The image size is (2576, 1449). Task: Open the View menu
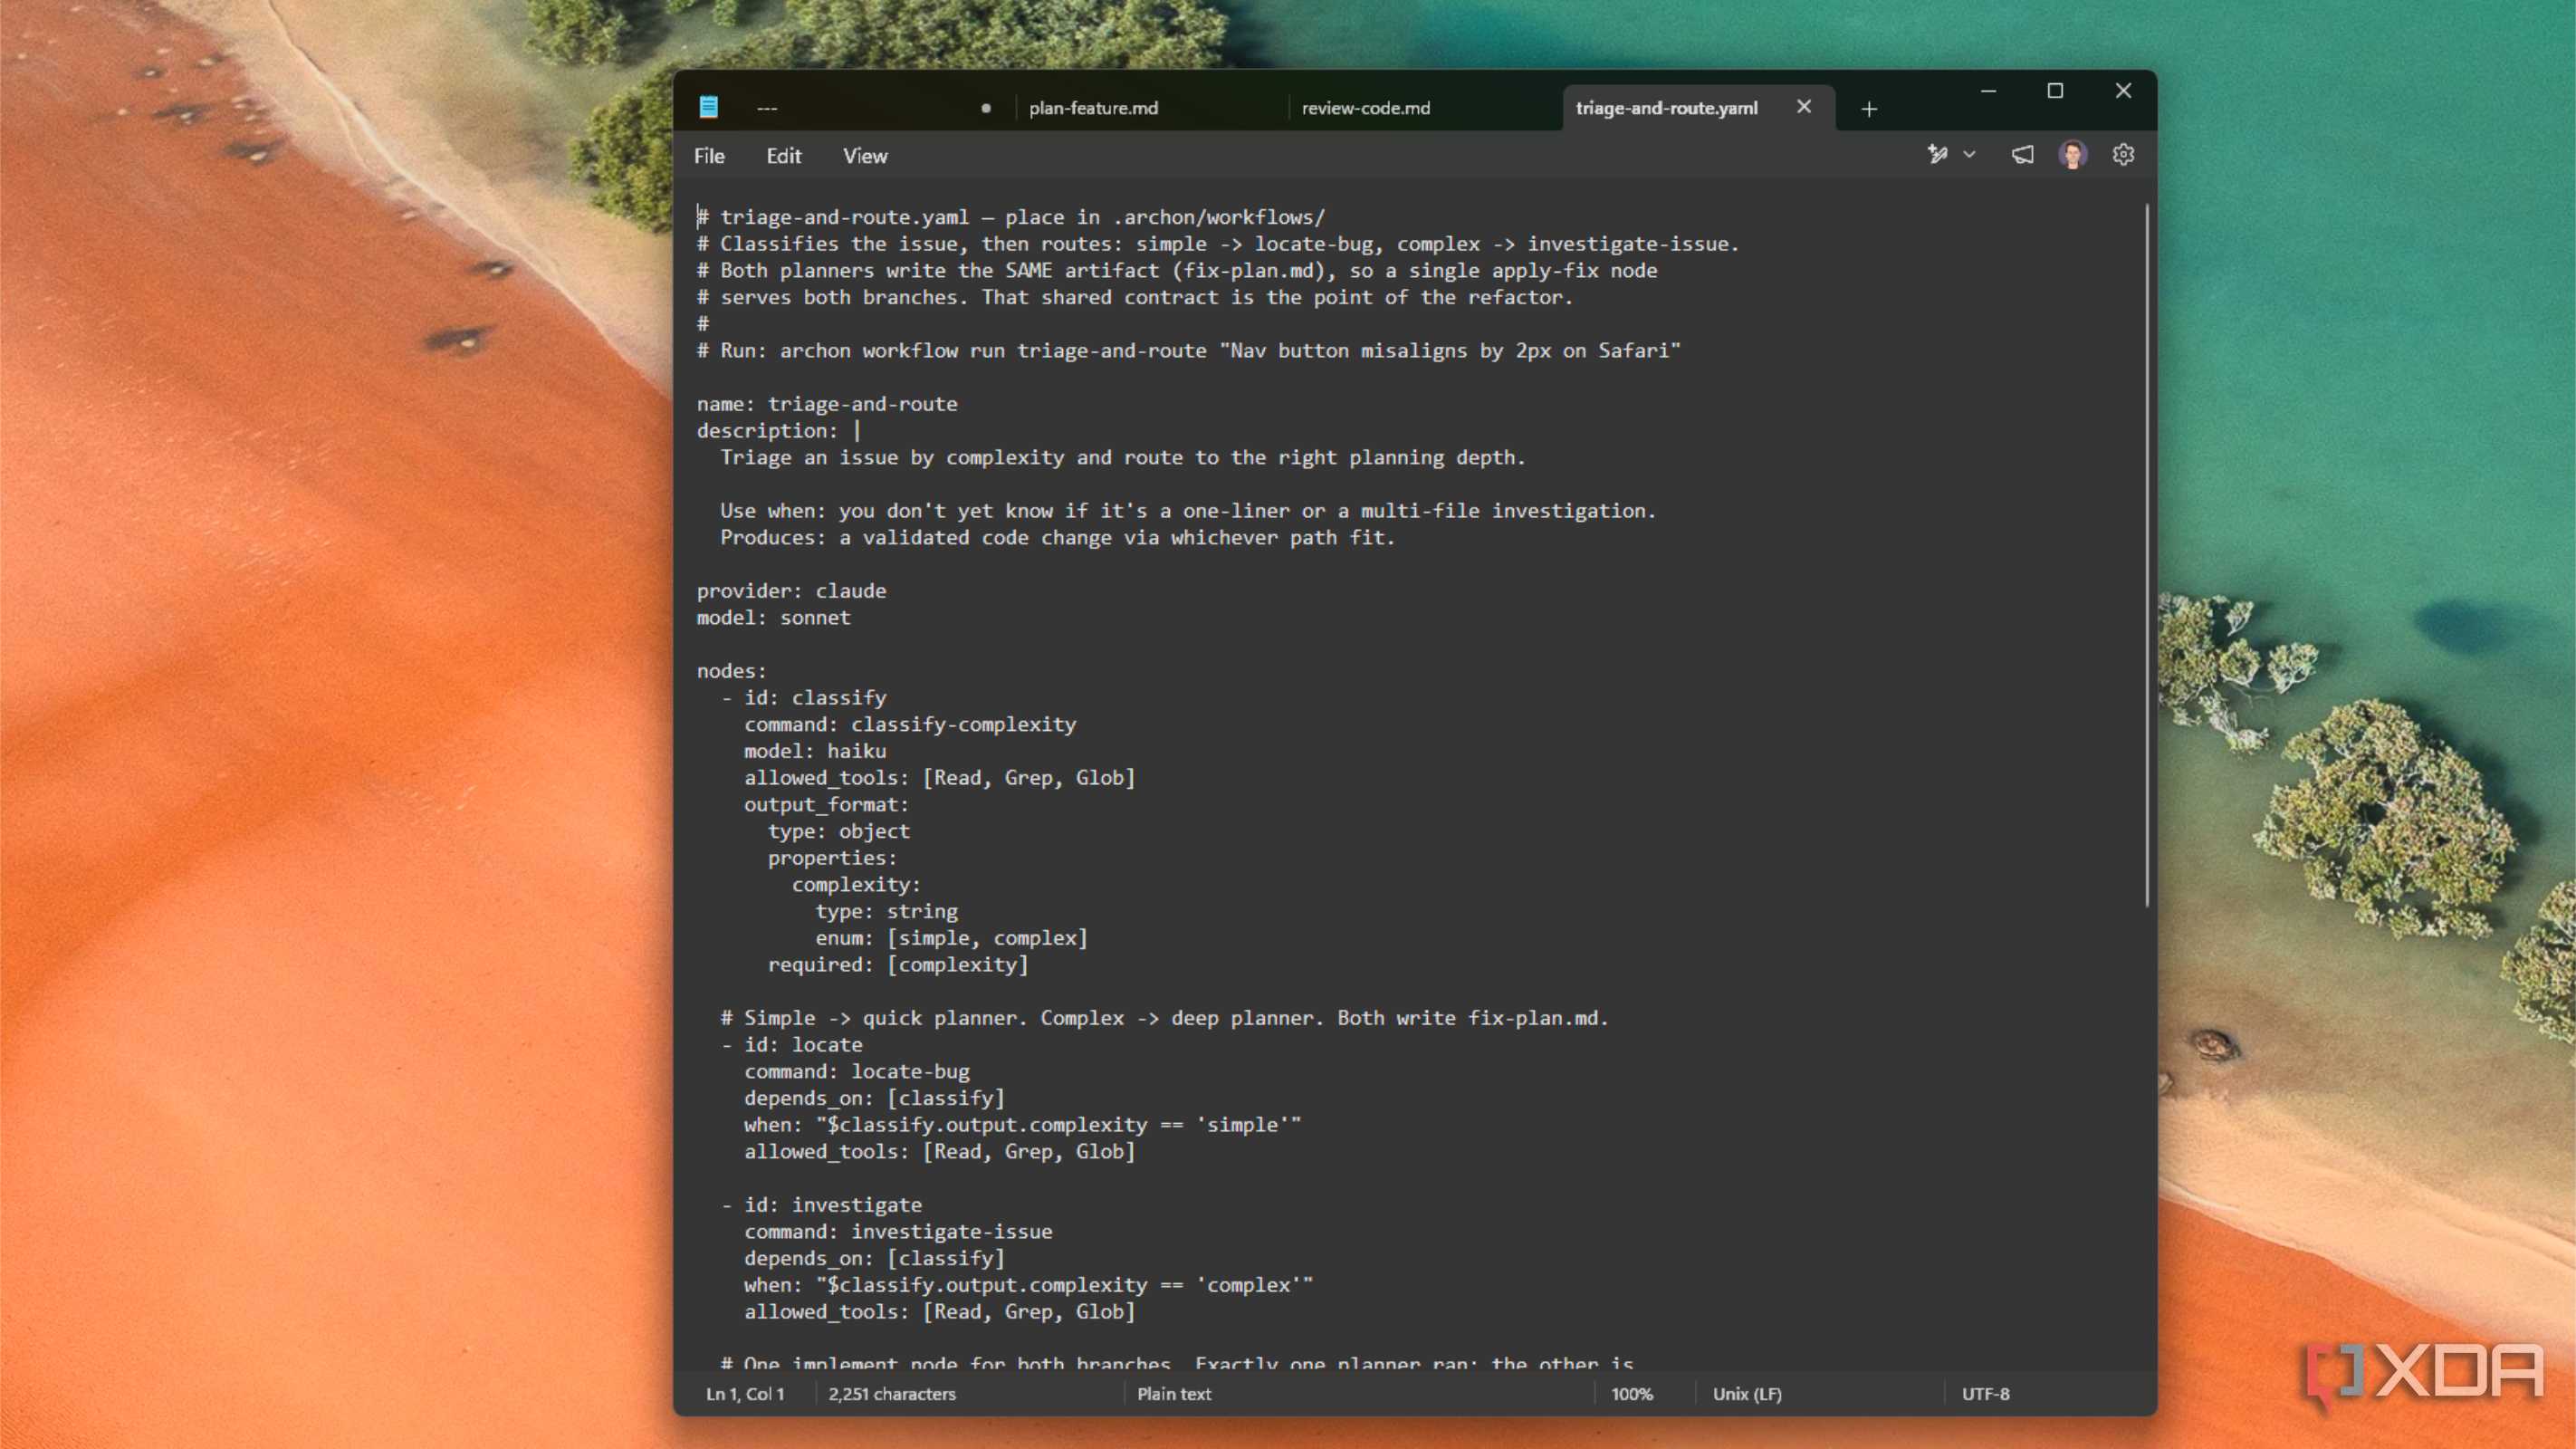point(865,156)
